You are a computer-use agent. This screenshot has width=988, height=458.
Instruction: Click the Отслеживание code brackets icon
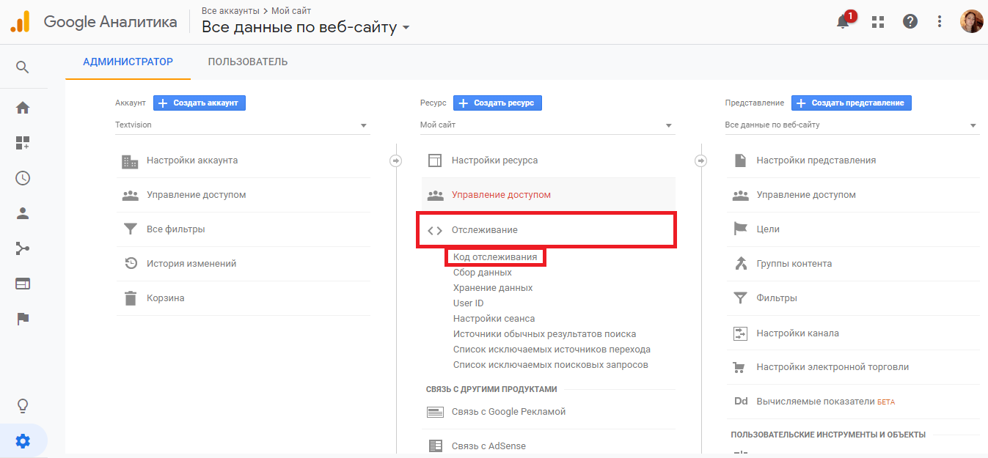point(435,230)
